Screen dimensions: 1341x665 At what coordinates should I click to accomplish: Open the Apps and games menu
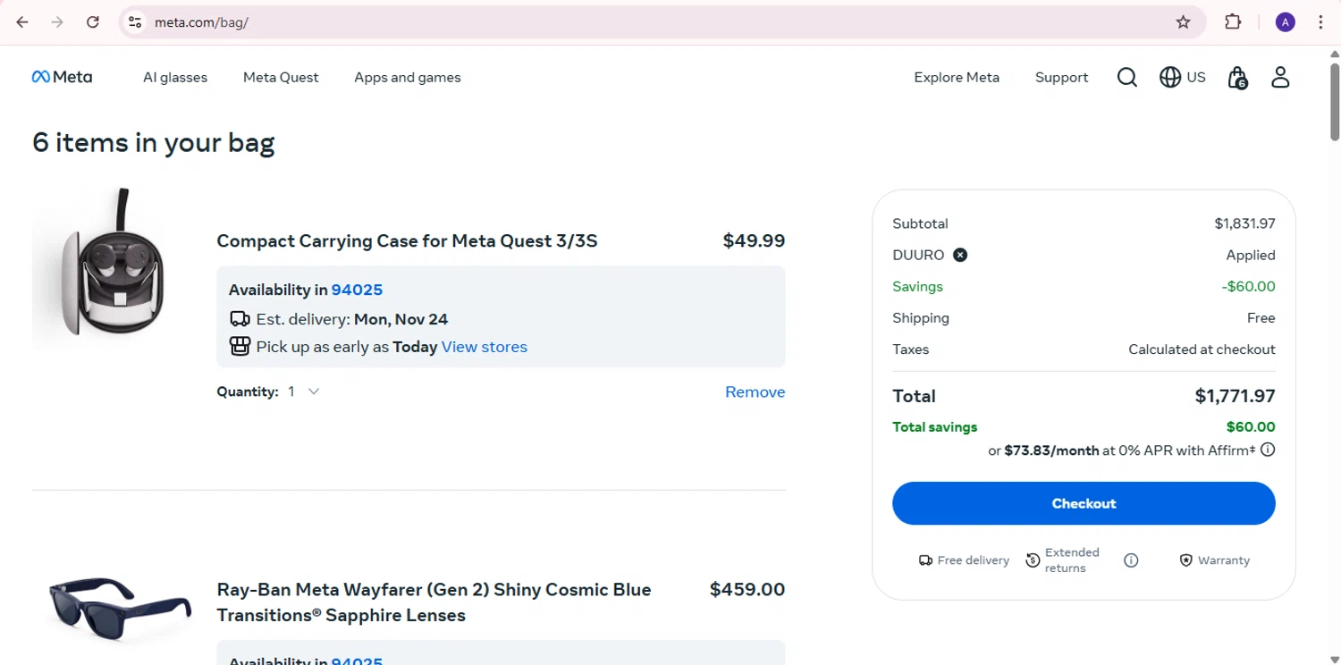(408, 78)
